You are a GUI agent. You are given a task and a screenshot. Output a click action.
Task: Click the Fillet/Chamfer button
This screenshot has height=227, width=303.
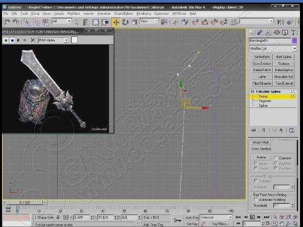tap(262, 83)
